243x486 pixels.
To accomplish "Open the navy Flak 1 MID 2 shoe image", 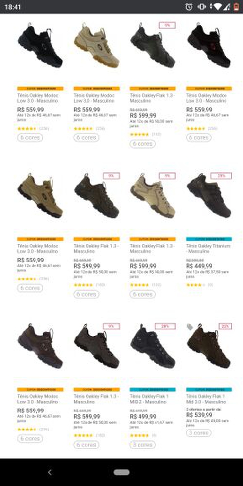I will point(153,346).
